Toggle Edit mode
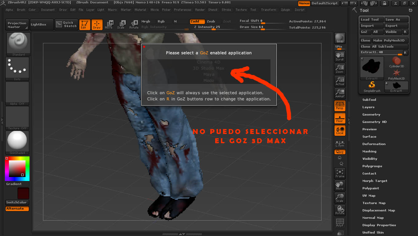418x236 pixels. pos(85,25)
